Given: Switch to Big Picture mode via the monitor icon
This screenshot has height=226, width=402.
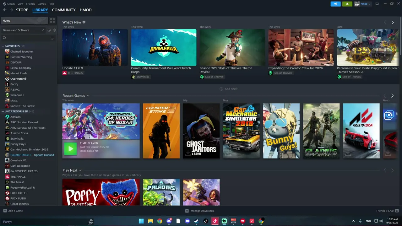Looking at the screenshot, I should click(x=377, y=4).
